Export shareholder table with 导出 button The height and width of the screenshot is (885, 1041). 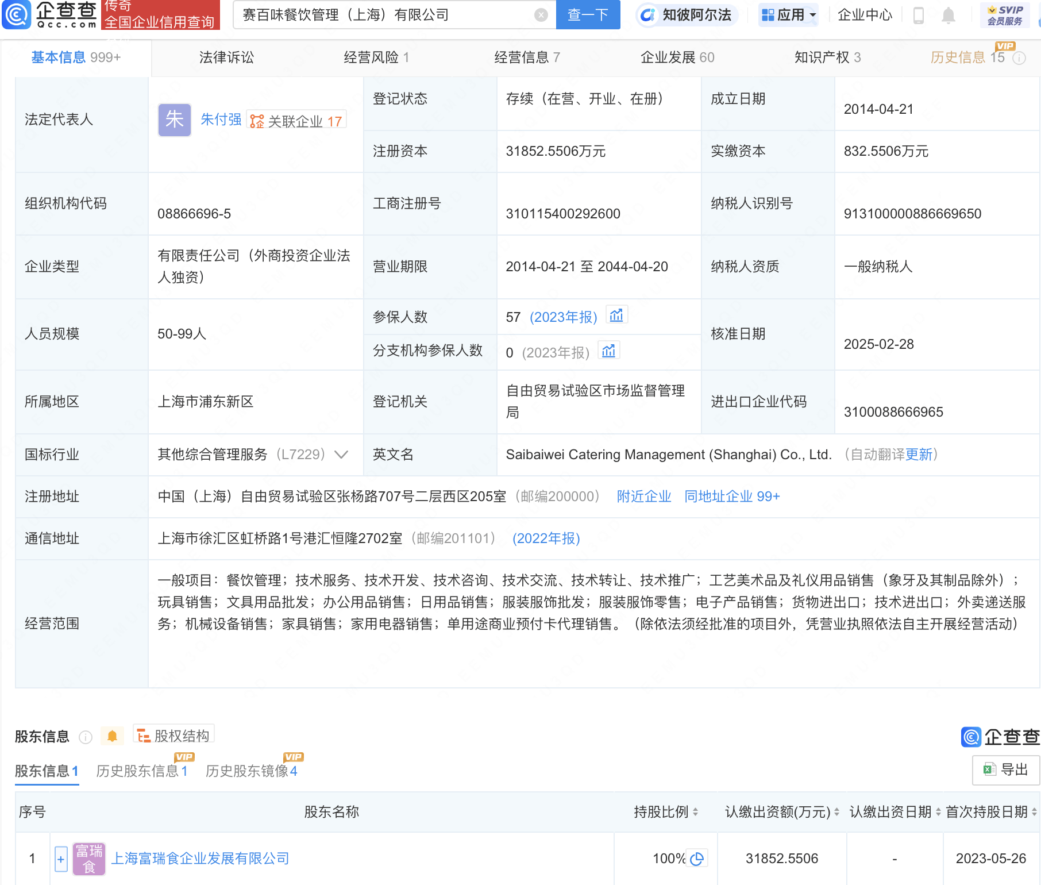click(1005, 769)
